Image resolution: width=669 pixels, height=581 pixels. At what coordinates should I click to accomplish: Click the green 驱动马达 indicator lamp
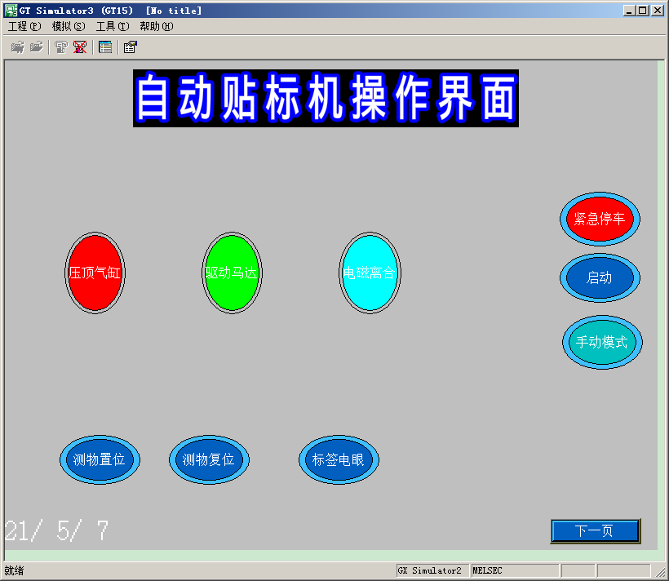pos(232,273)
